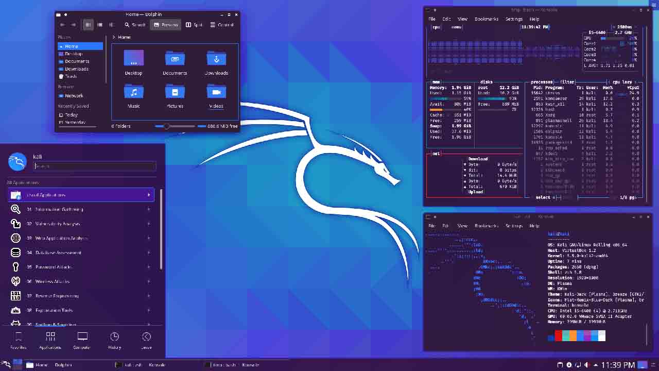Click the Leave icon in launcher

146,341
